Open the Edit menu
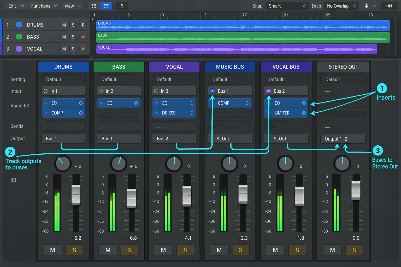The height and width of the screenshot is (267, 401). coord(16,6)
